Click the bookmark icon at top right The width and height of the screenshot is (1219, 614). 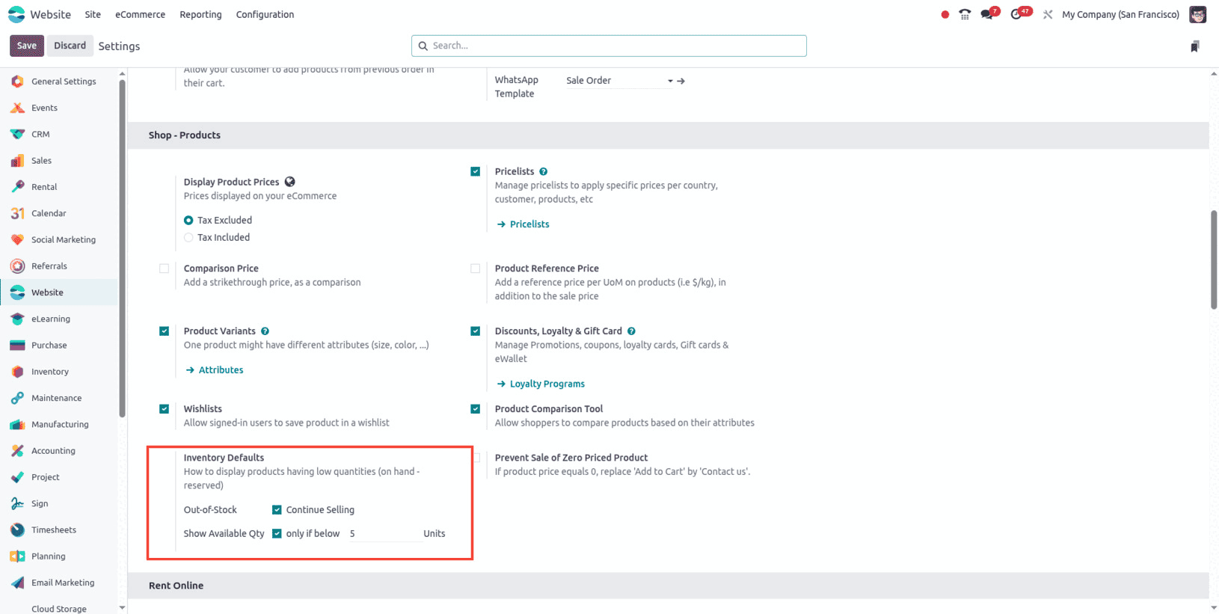coord(1194,46)
